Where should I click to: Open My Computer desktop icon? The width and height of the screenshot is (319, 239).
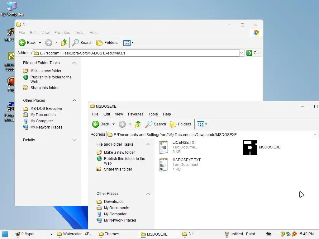tap(12, 8)
